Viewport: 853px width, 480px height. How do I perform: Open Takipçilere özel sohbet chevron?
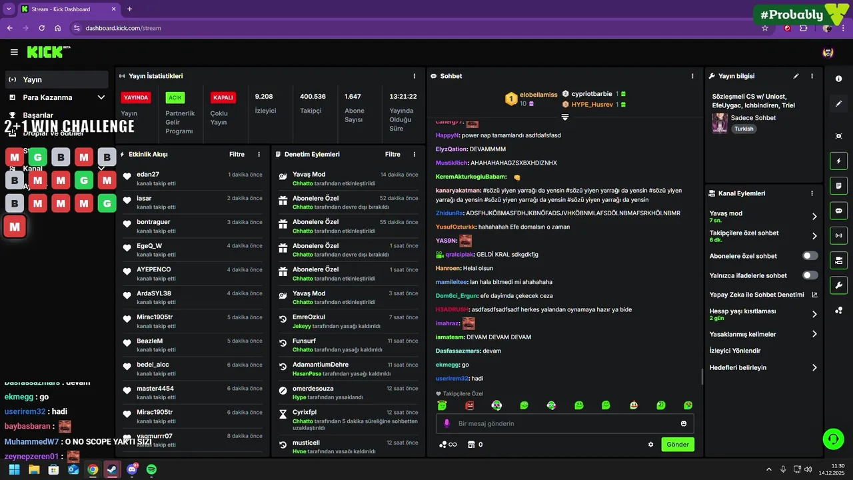(814, 236)
